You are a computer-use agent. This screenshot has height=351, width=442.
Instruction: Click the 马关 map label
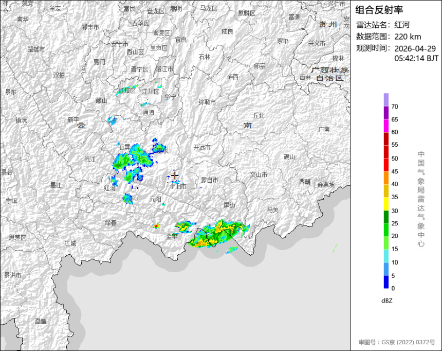[x=272, y=210]
